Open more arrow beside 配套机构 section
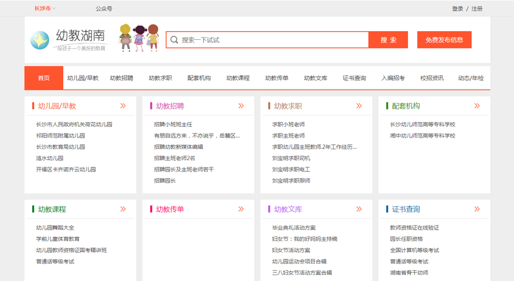The image size is (514, 281). tap(477, 106)
